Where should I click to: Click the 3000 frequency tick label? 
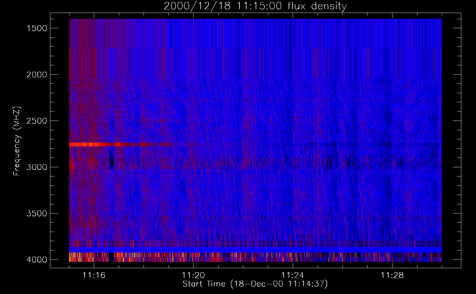[37, 167]
